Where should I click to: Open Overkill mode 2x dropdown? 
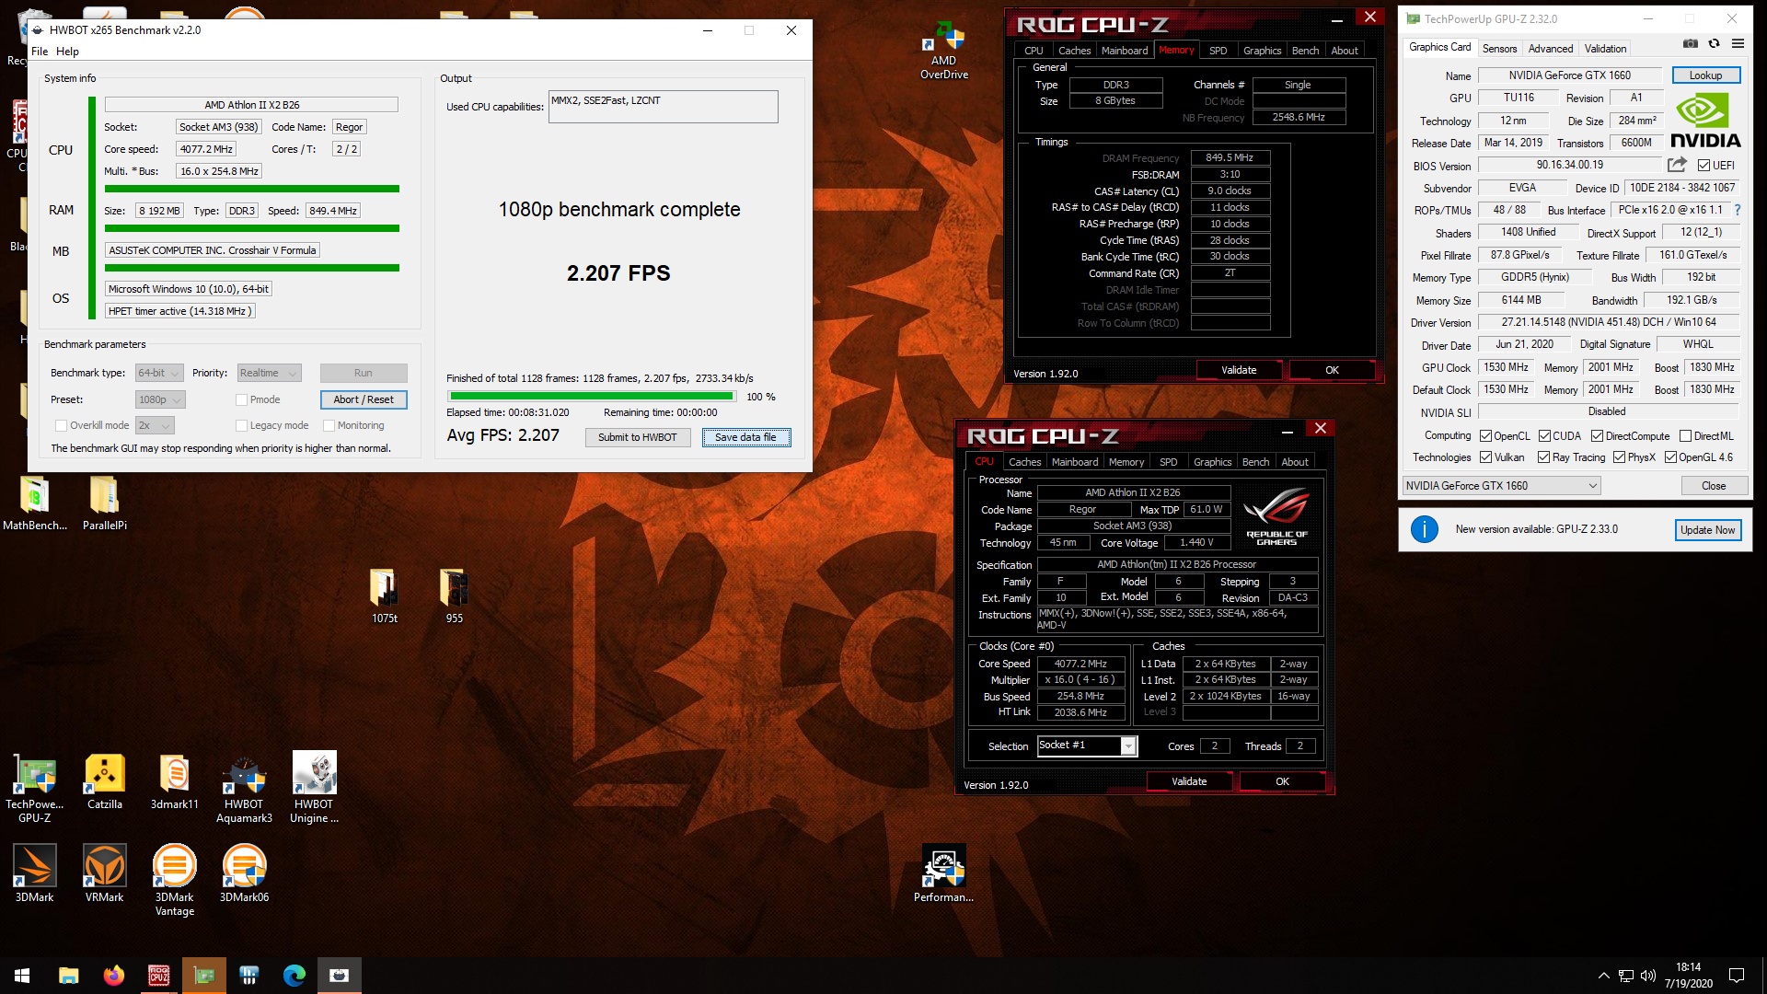[155, 425]
